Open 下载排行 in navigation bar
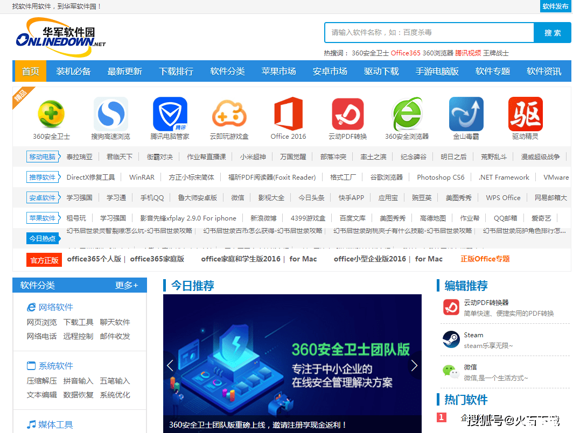 click(x=176, y=71)
